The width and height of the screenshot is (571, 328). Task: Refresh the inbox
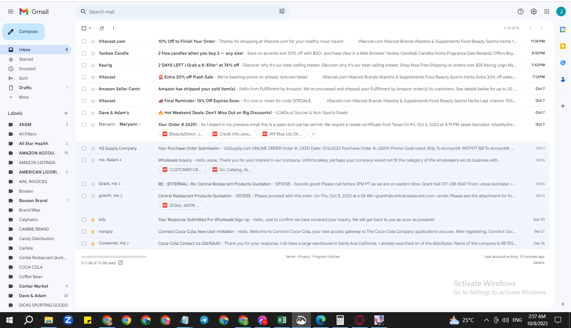coord(102,28)
